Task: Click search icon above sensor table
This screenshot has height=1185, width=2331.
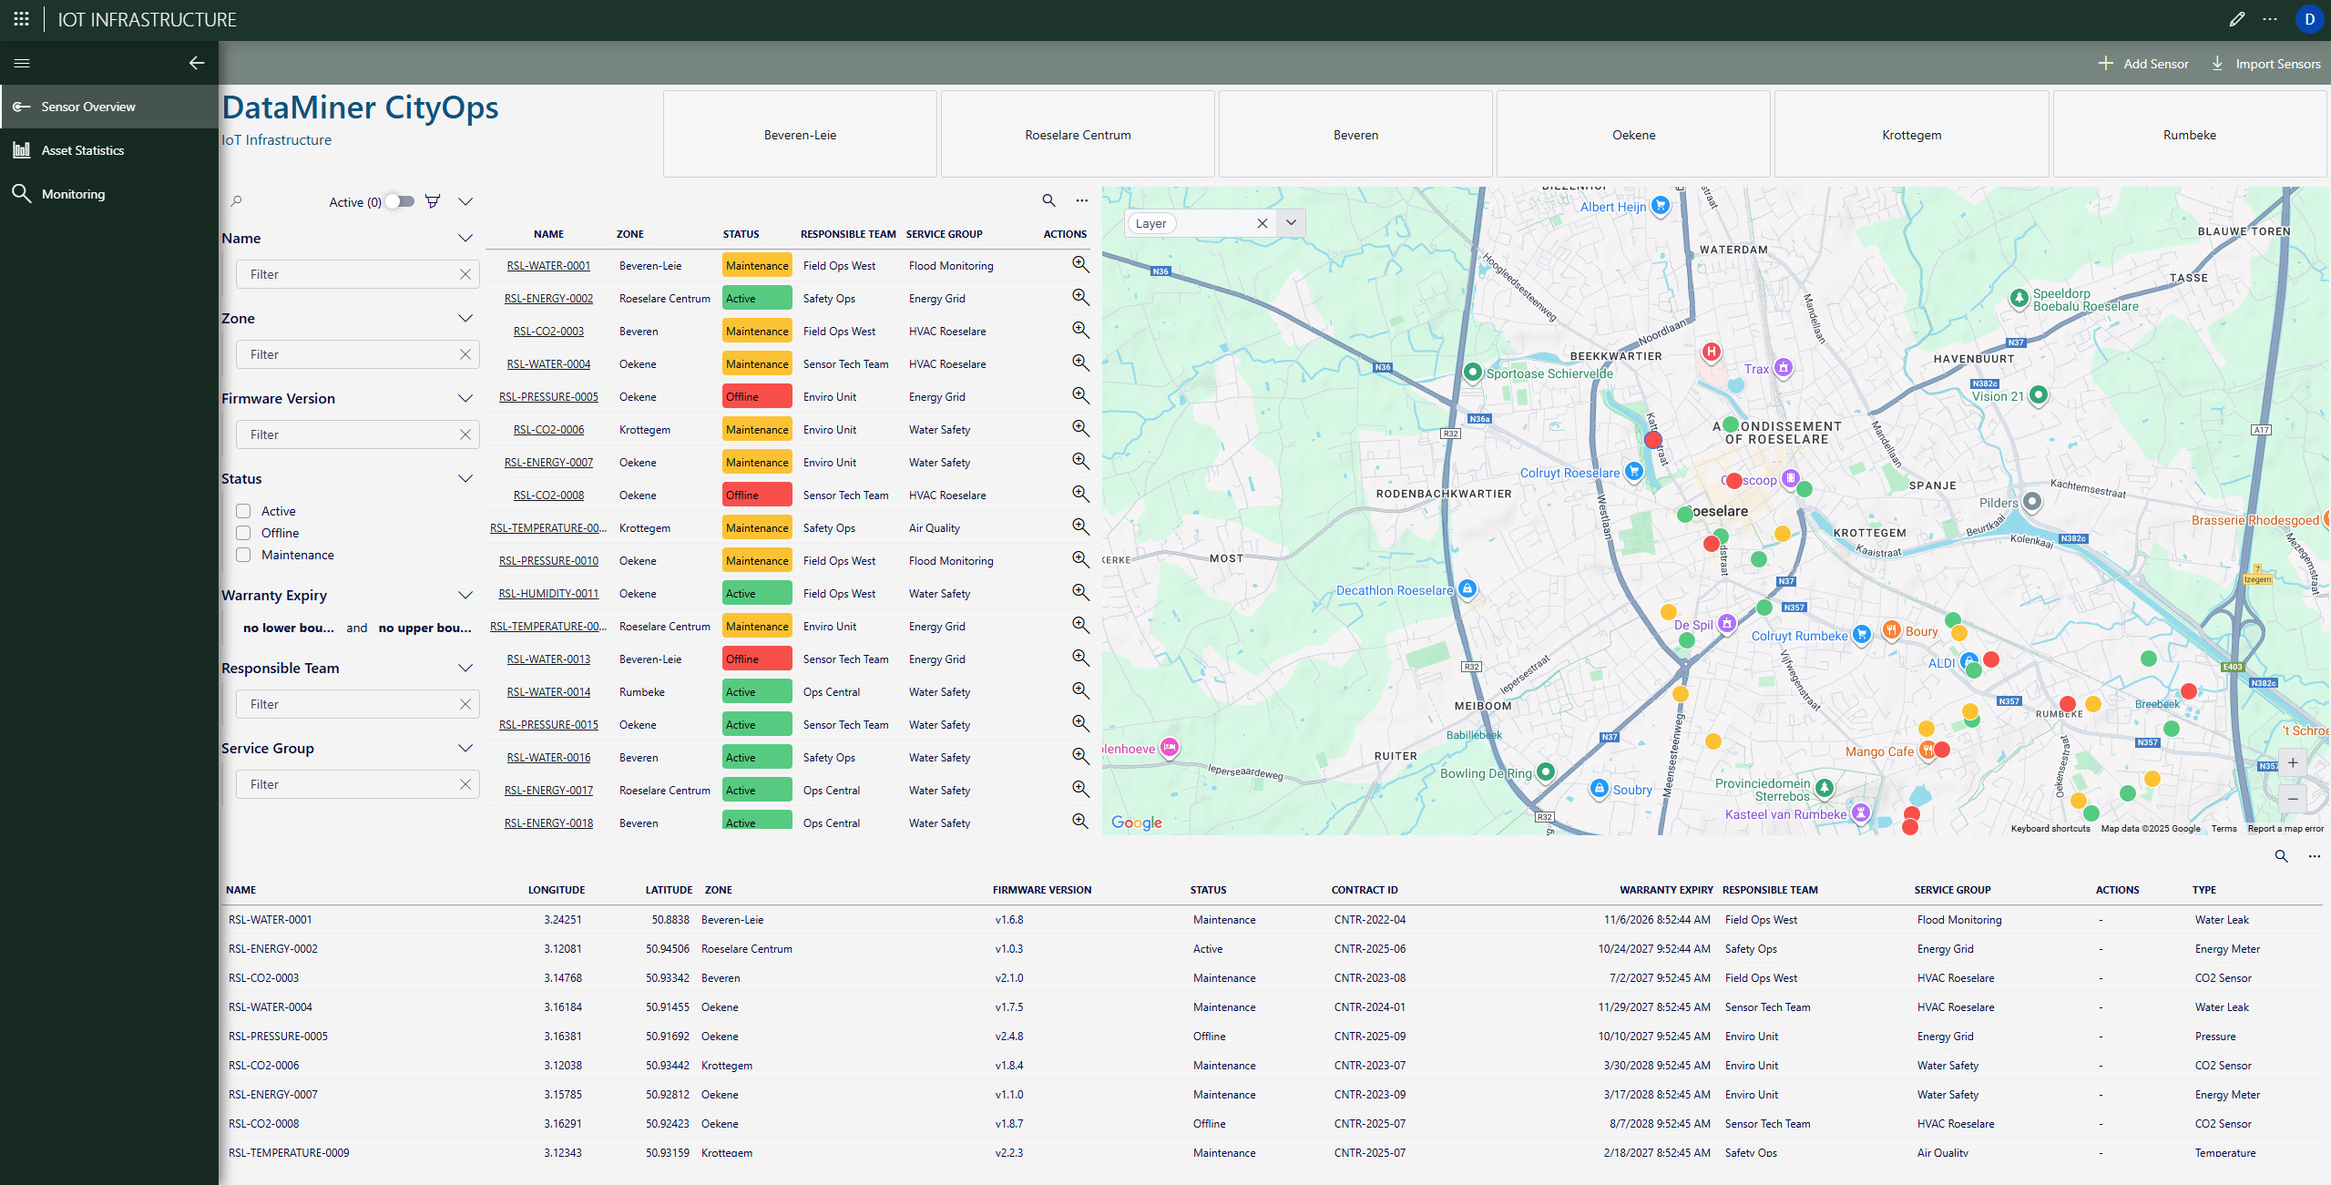Action: pos(1048,200)
